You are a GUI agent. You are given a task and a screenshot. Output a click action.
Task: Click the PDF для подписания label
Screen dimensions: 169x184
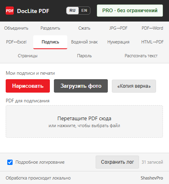[x=28, y=101]
